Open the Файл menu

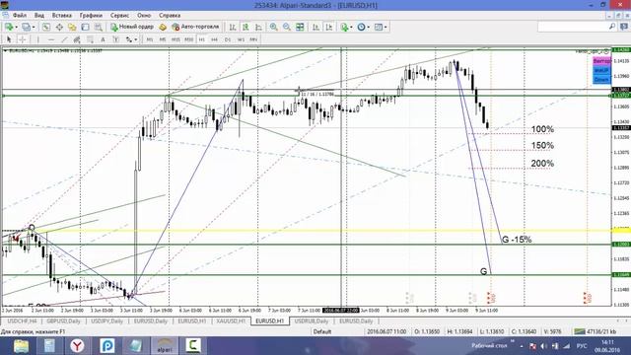pyautogui.click(x=20, y=16)
